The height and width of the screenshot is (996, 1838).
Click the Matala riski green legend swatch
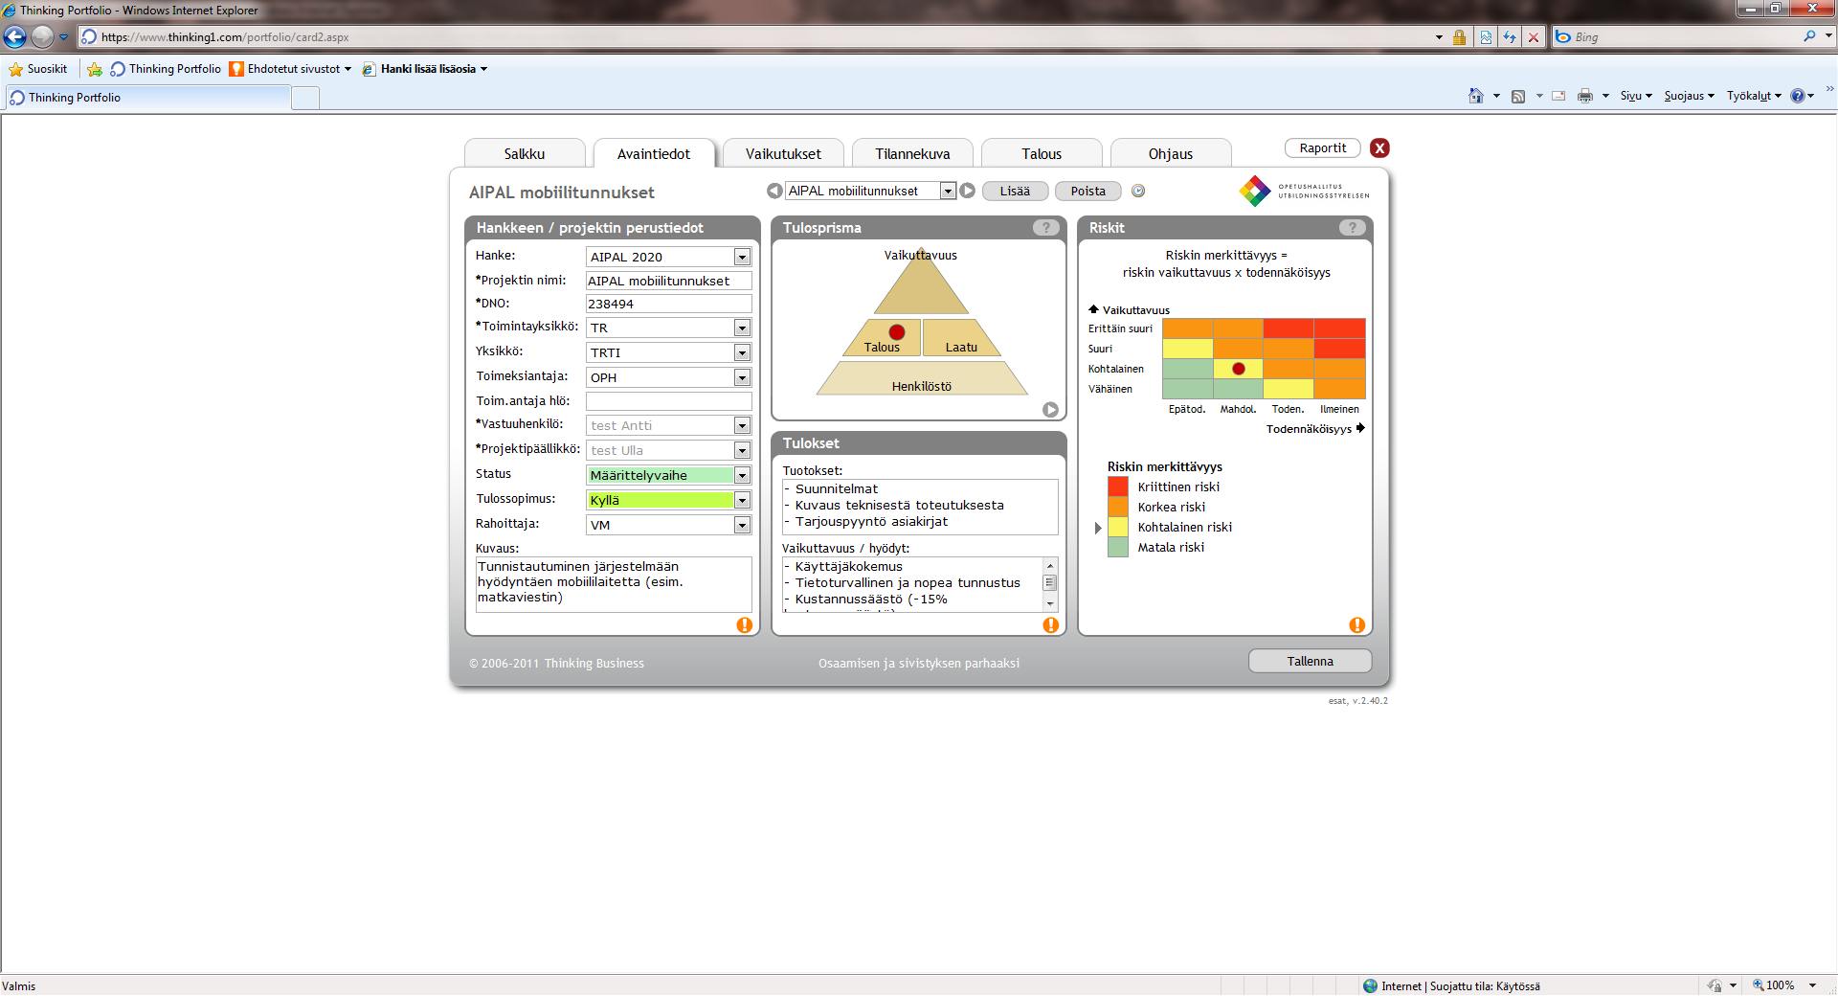[1118, 547]
